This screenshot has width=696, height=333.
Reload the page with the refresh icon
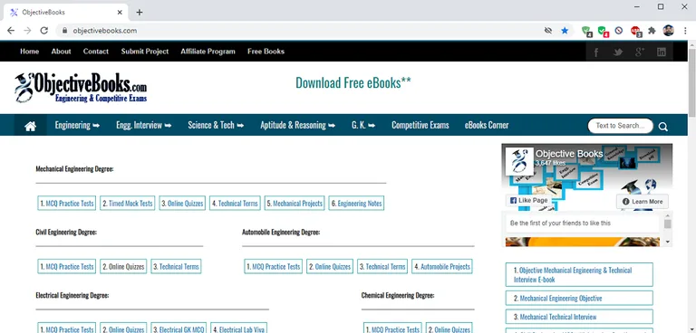pyautogui.click(x=43, y=31)
